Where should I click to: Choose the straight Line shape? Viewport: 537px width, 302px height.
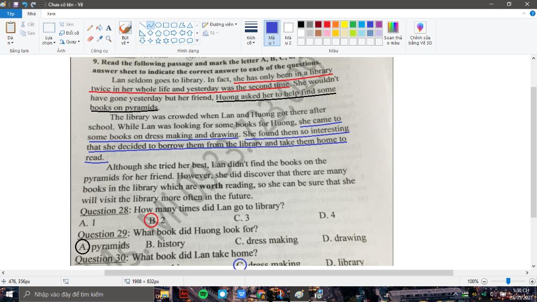143,25
